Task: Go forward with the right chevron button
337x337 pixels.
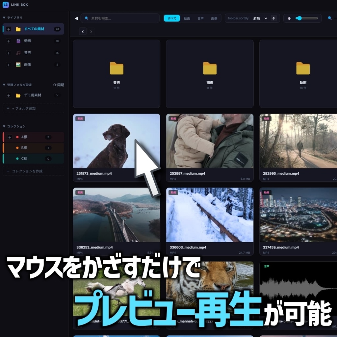Action: coord(91,32)
